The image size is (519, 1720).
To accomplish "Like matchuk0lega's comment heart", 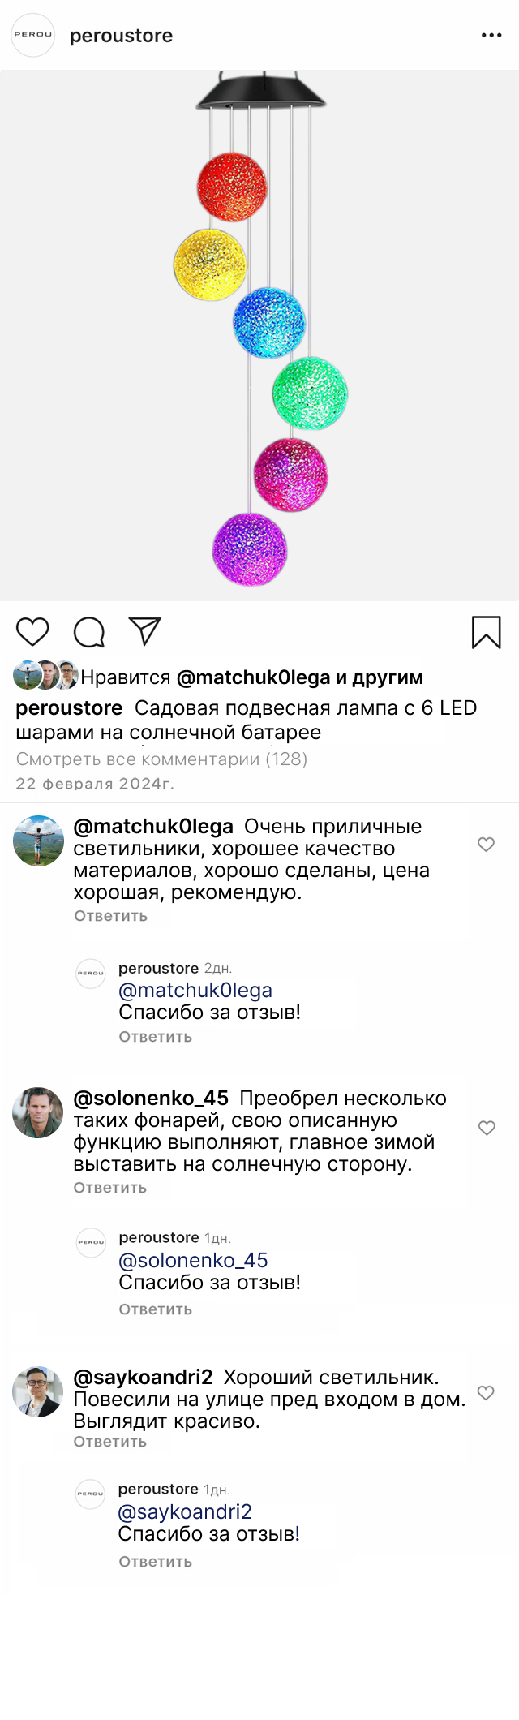I will [486, 845].
